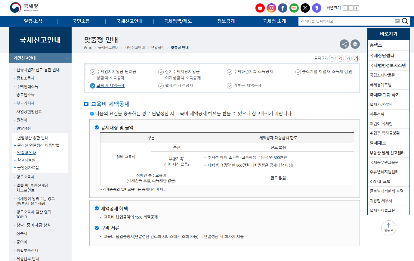Click the search magnifier icon
Screen dimensions: 414x261
click(405, 21)
